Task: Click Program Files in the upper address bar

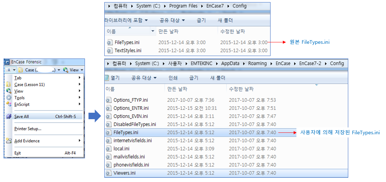Action: [183, 6]
